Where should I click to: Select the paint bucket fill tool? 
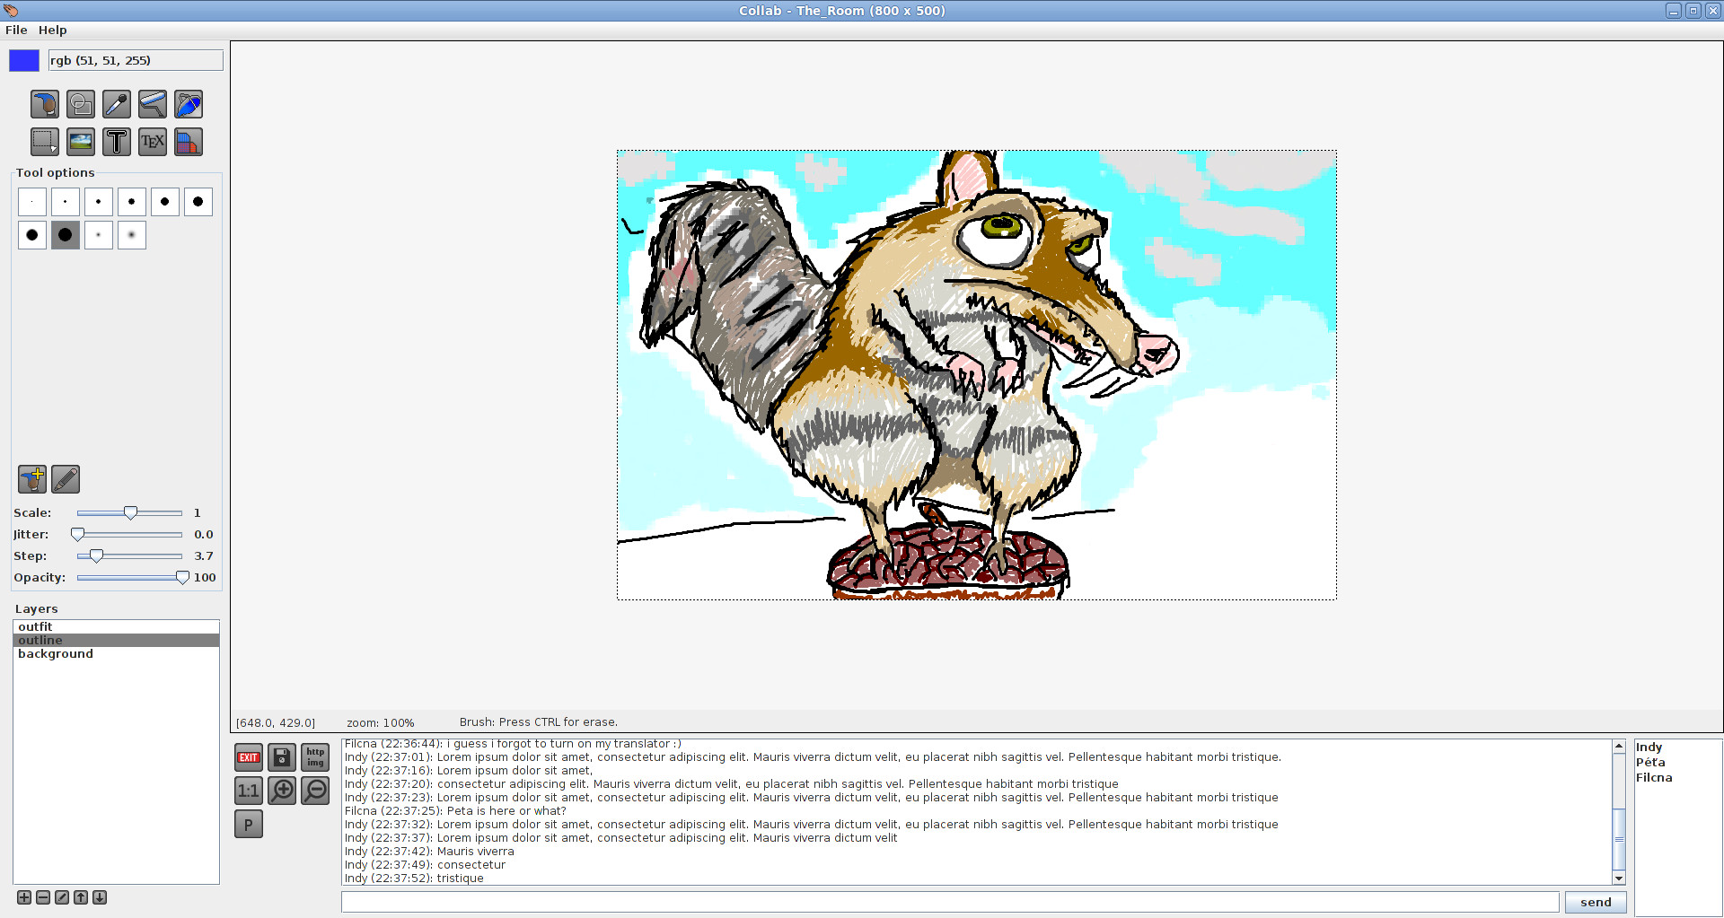[x=189, y=104]
